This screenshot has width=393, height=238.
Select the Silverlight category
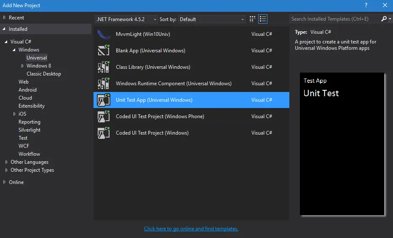coord(29,130)
